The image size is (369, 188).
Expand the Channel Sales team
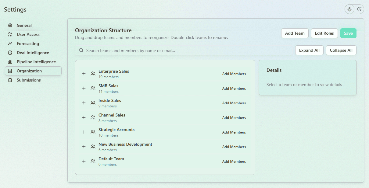(84, 117)
